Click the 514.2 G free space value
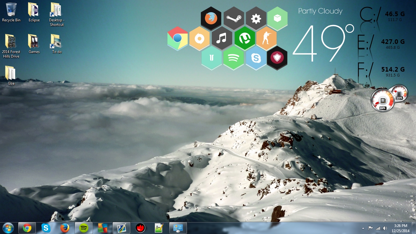The image size is (416, 234). 393,69
